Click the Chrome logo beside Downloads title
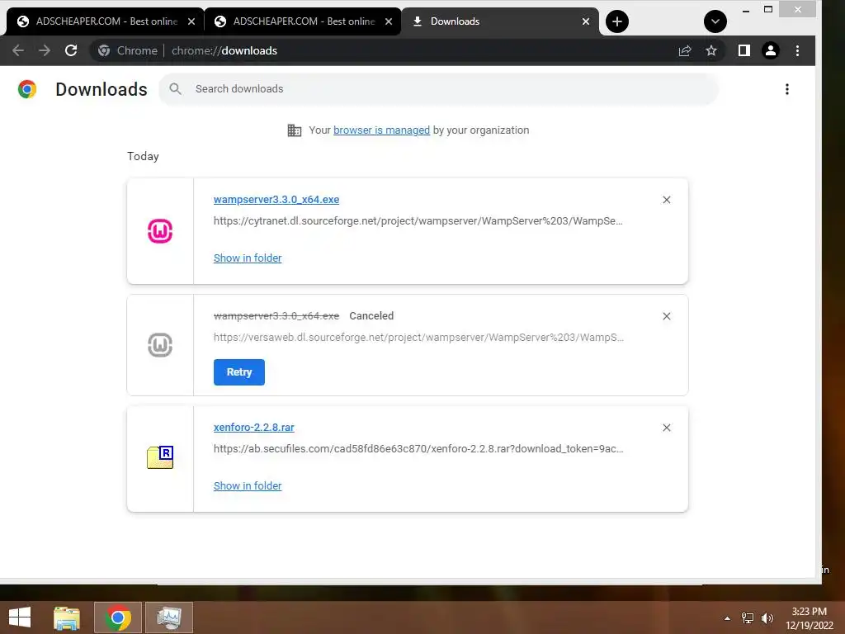845x634 pixels. (x=27, y=89)
